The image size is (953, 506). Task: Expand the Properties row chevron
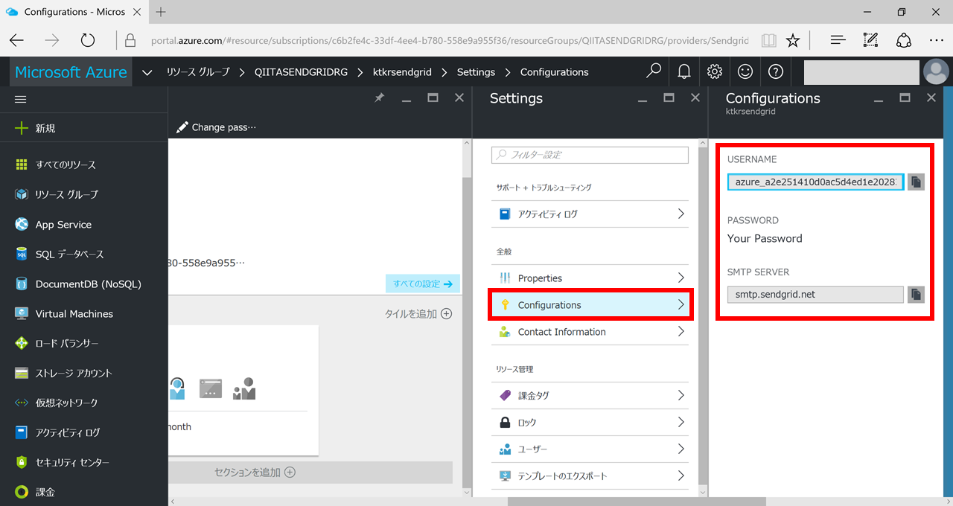[681, 278]
